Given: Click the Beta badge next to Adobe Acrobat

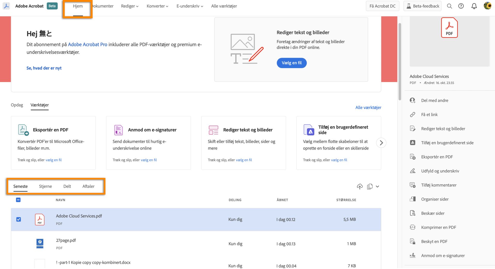Looking at the screenshot, I should (52, 6).
